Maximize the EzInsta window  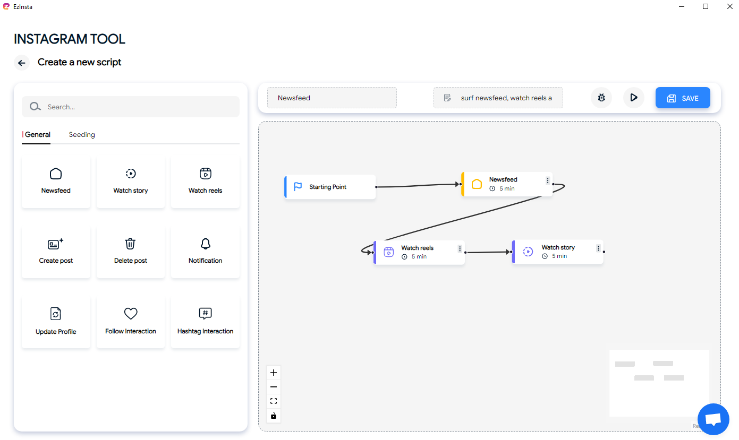tap(706, 6)
